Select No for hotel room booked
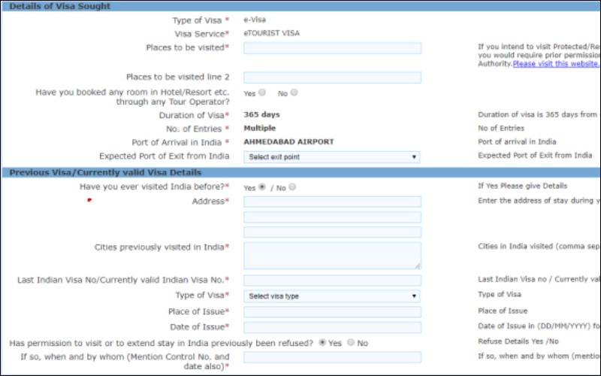The image size is (601, 376). (294, 93)
